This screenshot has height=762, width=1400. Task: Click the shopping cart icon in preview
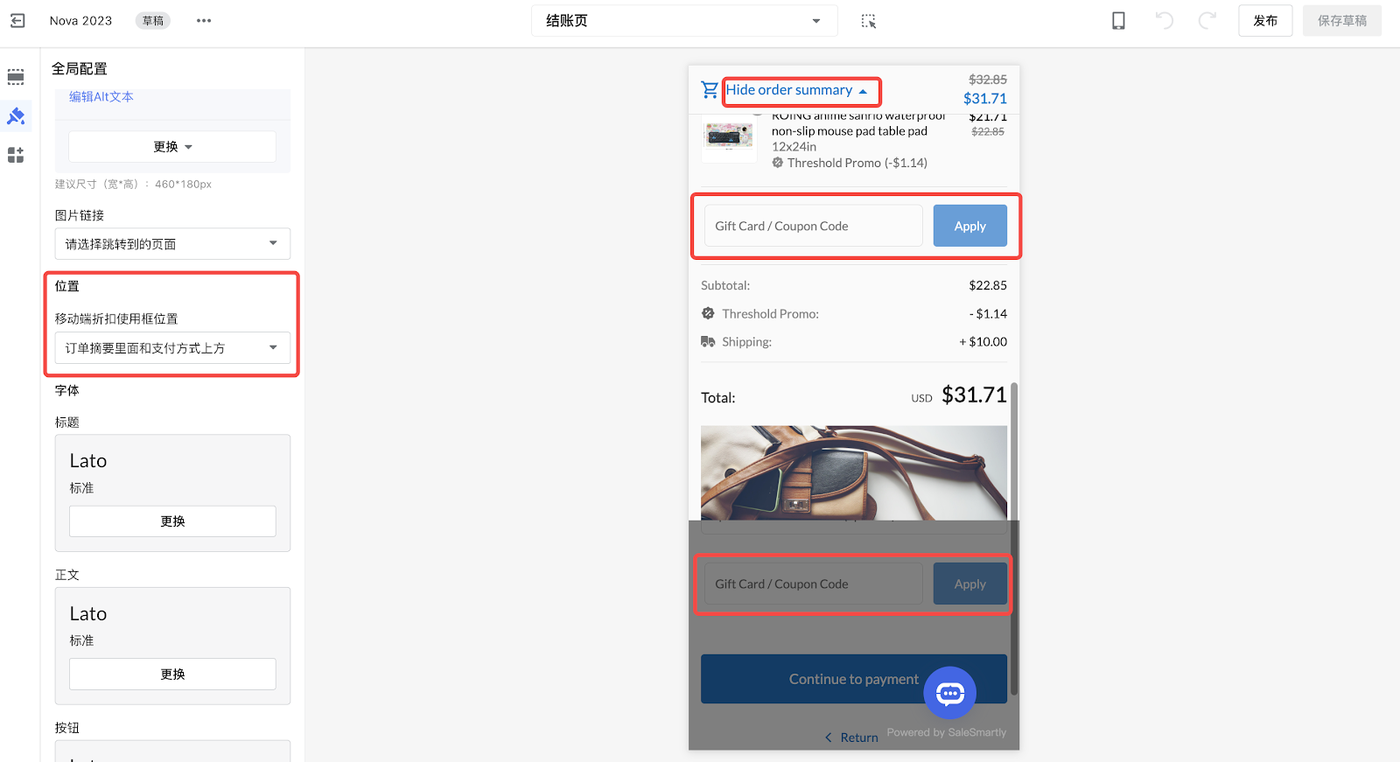pyautogui.click(x=710, y=89)
